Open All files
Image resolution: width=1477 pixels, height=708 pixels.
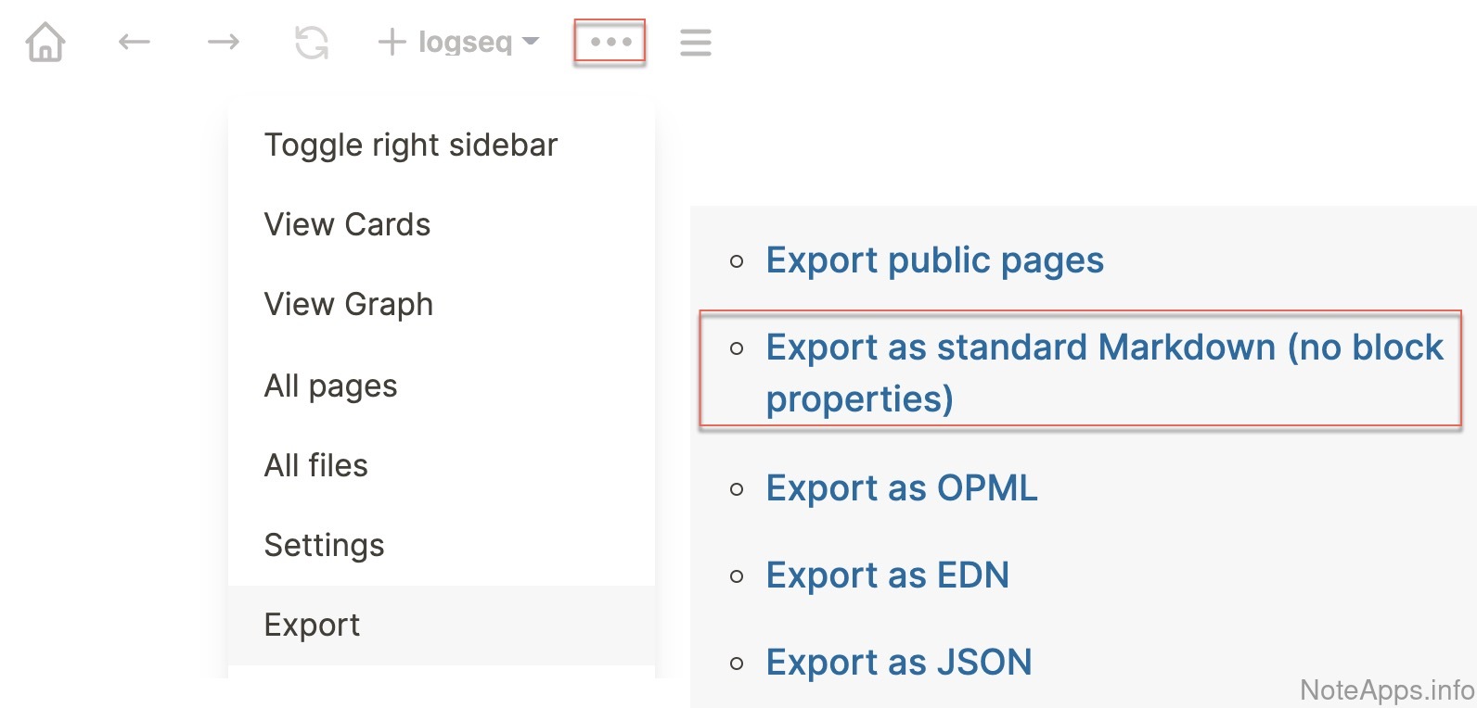316,465
